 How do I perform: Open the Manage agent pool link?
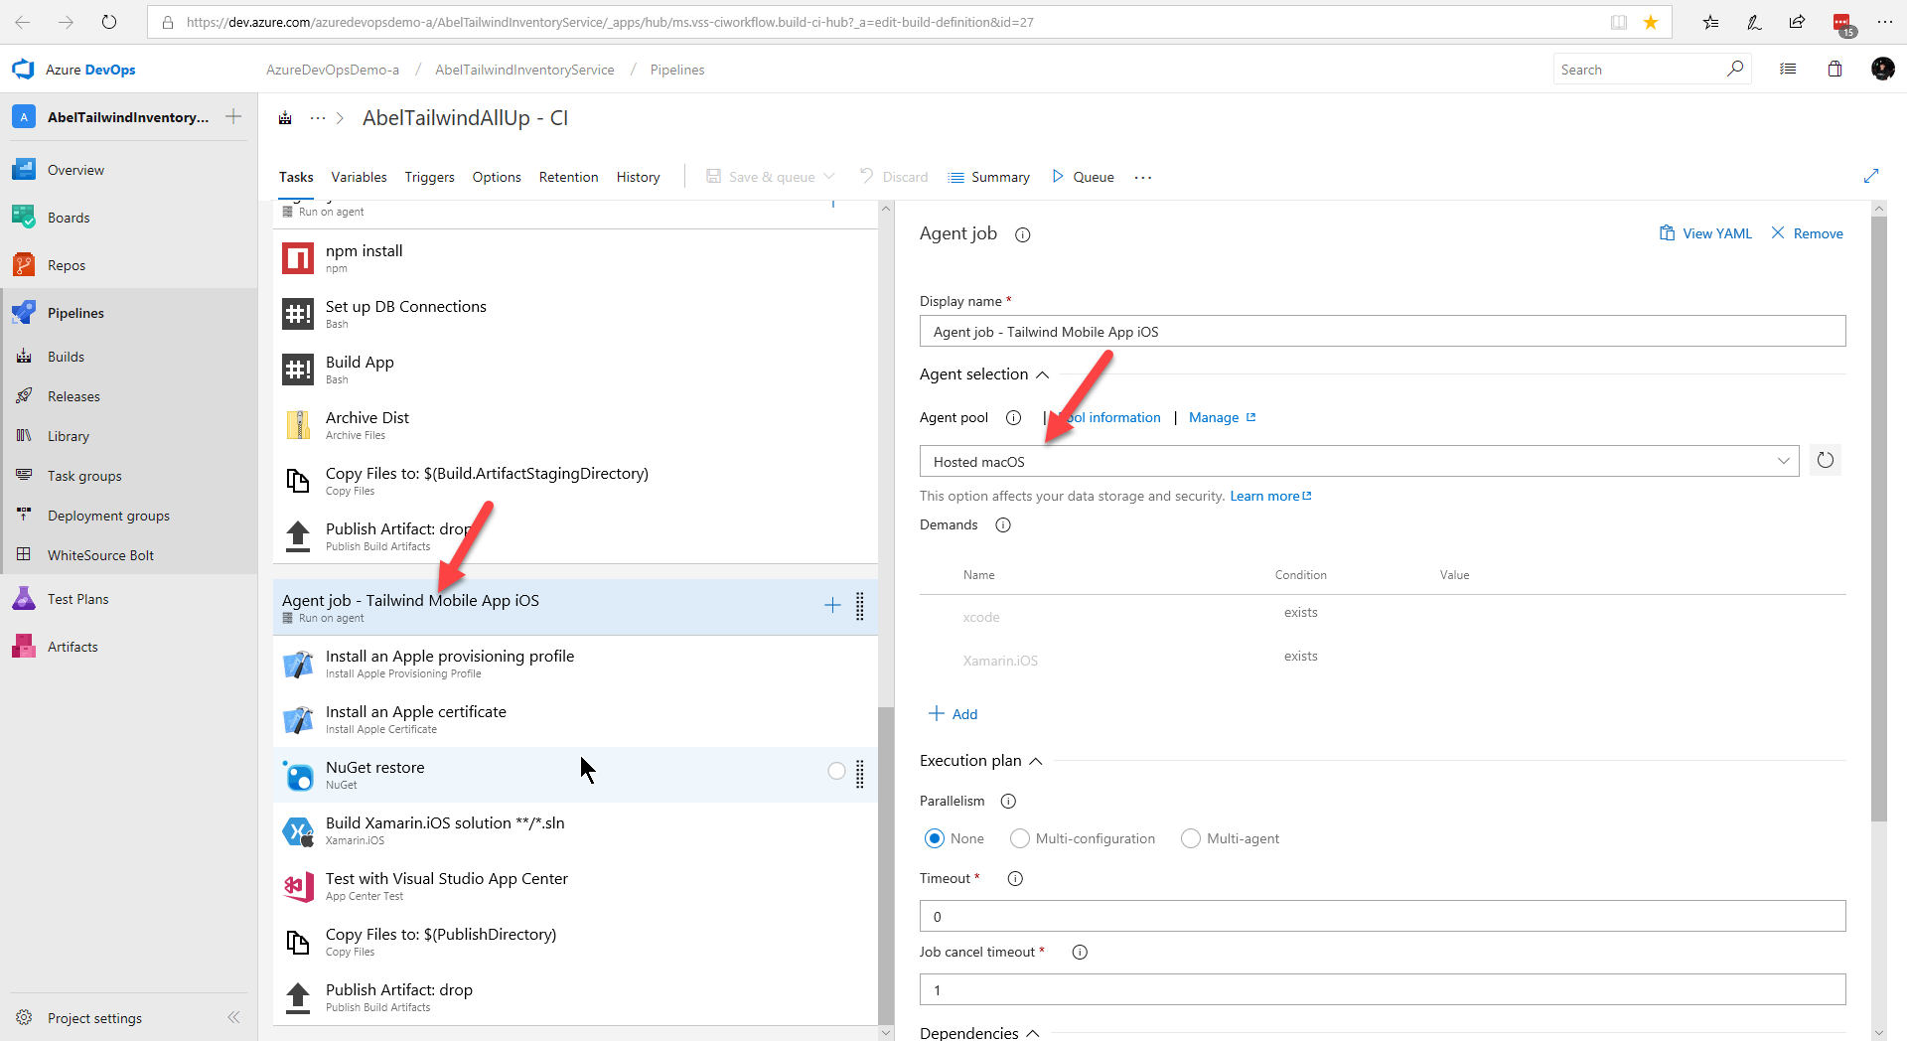pyautogui.click(x=1222, y=417)
